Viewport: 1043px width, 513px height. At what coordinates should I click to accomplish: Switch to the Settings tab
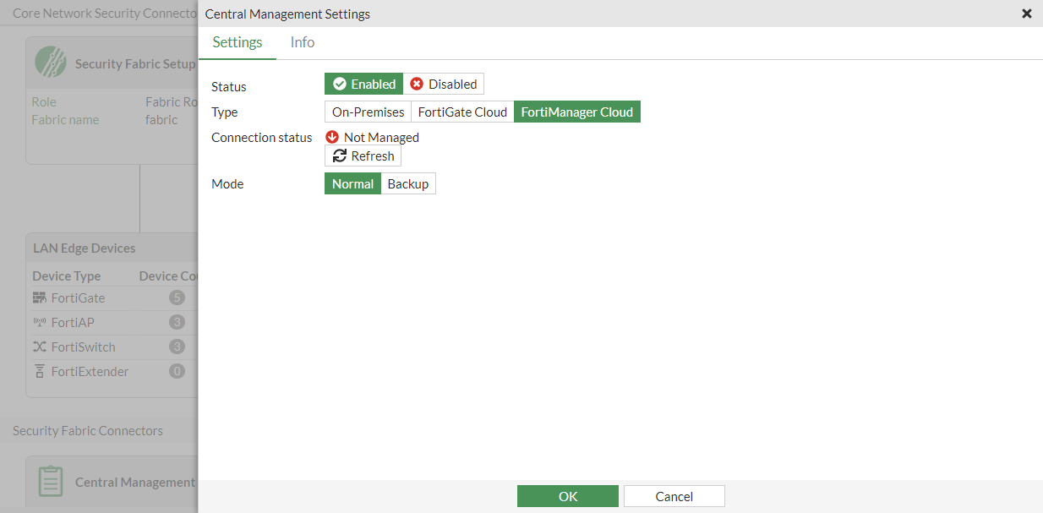tap(238, 42)
